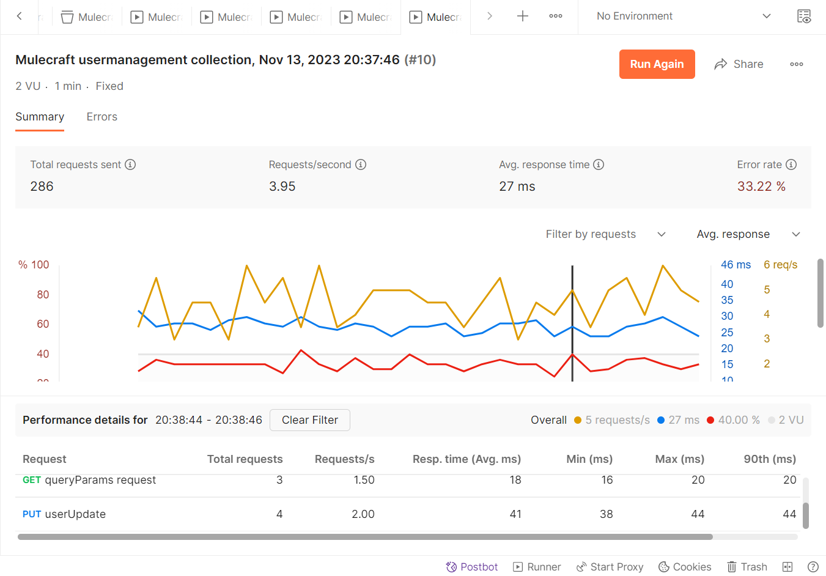The width and height of the screenshot is (826, 576).
Task: Toggle the 2 VU legend series
Action: (x=786, y=420)
